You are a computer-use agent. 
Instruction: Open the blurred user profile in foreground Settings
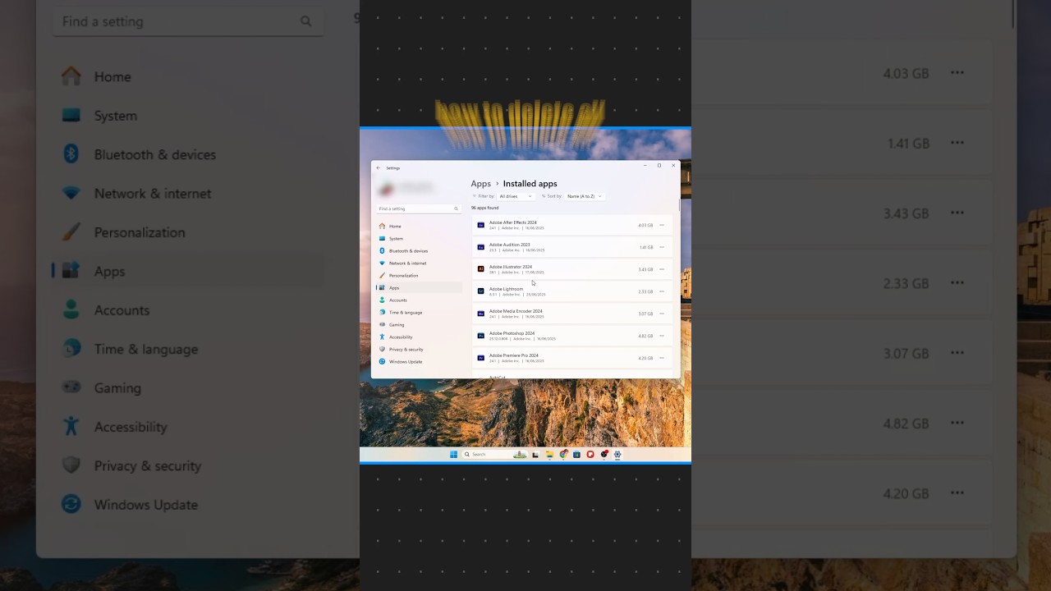coord(406,188)
